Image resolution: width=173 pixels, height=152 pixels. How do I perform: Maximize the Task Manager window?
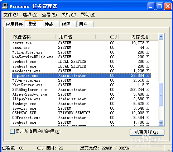pos(159,6)
